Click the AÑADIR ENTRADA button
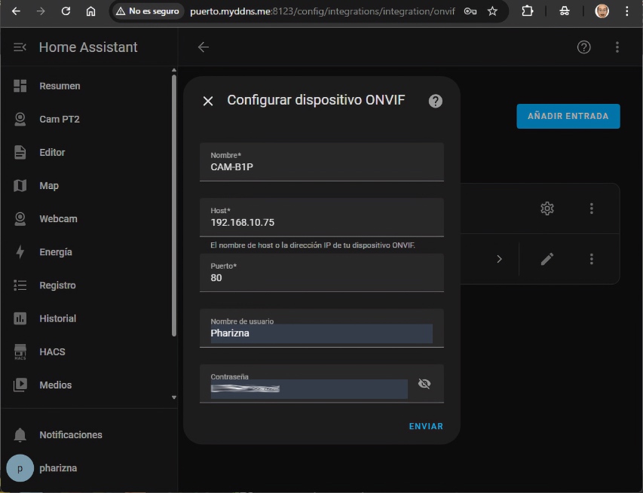Viewport: 643px width, 493px height. (x=568, y=116)
